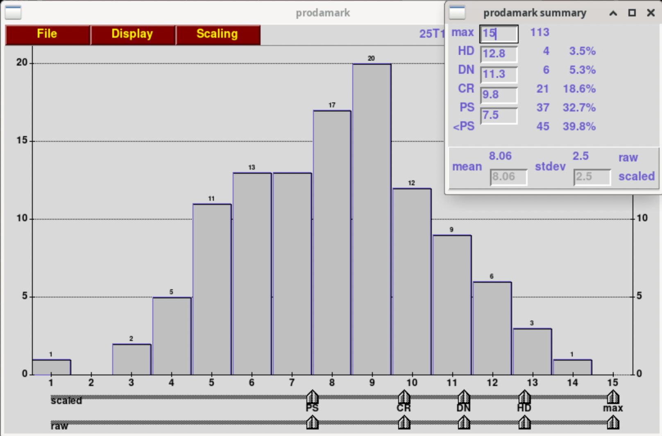Click the 'prodamark summary' title bar text
The width and height of the screenshot is (662, 436).
tap(535, 13)
